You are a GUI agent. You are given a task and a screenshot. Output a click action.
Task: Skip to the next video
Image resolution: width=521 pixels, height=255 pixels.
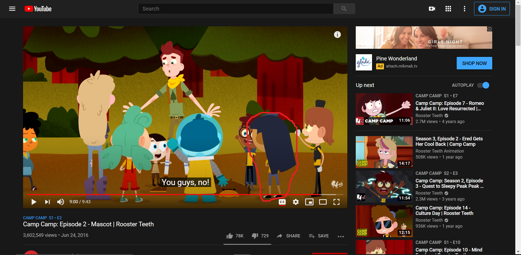[x=47, y=202]
